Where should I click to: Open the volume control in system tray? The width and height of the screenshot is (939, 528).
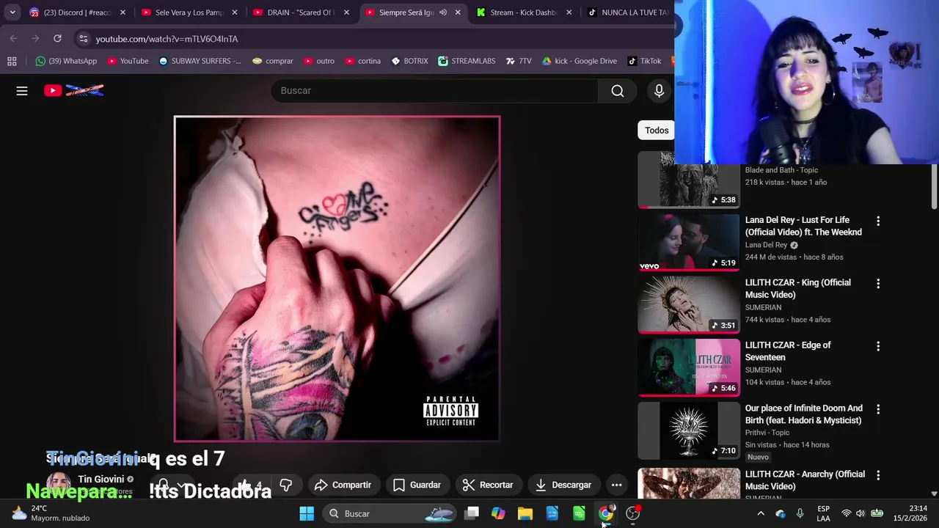coord(860,513)
